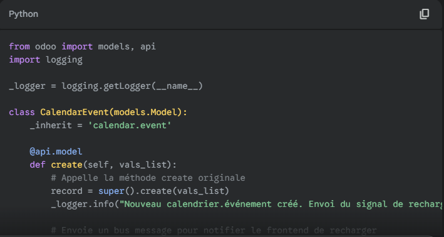Screen dimensions: 444x237
Task: Click the "_inherit = 'calendar.event'" line
Action: pyautogui.click(x=101, y=125)
